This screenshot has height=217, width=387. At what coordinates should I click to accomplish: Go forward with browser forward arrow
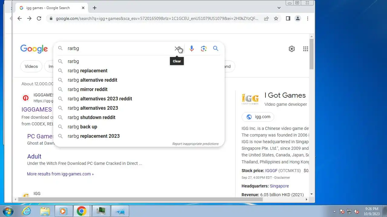point(29,18)
